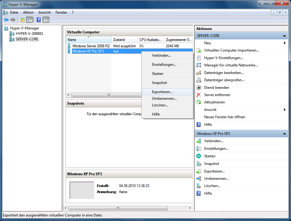291x221 pixels.
Task: Choose Verbinden... in context menu
Action: coord(167,55)
